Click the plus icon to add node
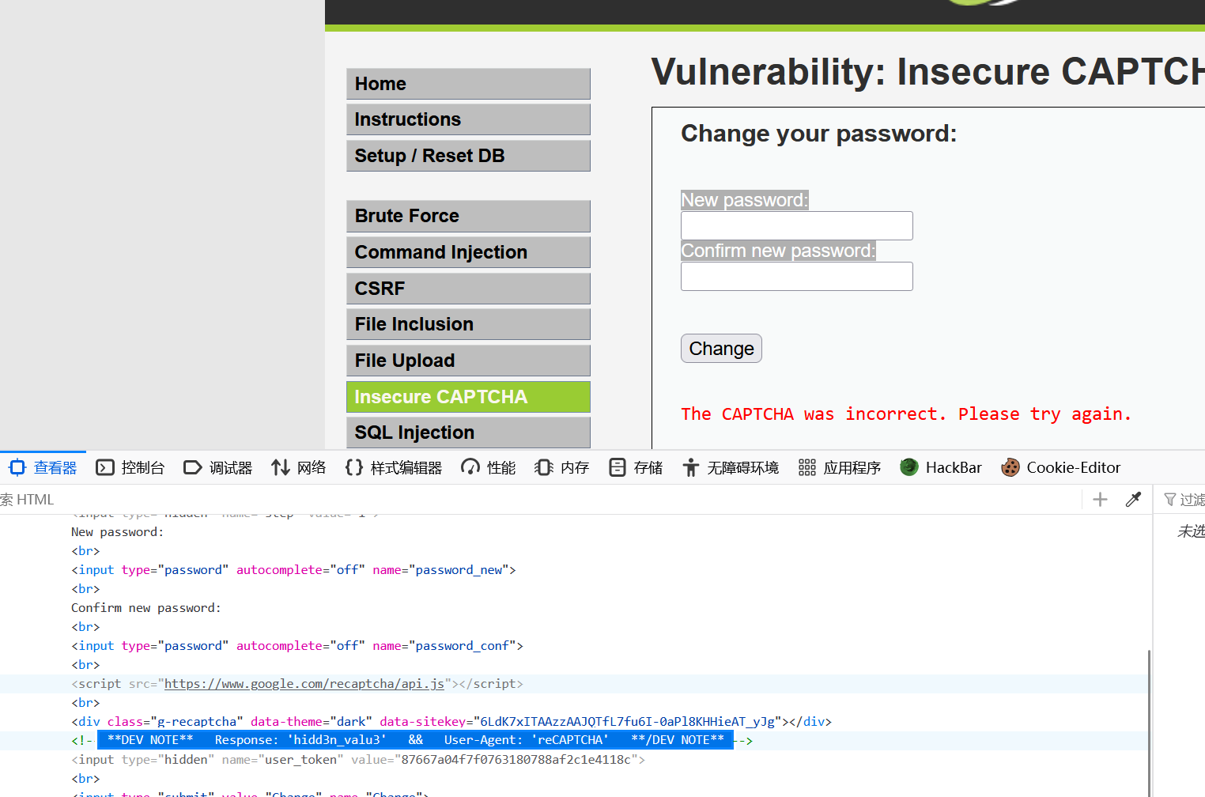The width and height of the screenshot is (1205, 797). tap(1100, 499)
